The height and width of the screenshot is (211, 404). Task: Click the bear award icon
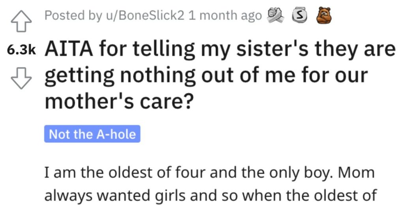pos(324,15)
